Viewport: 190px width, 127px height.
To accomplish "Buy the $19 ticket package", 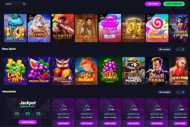I will [x=63, y=124].
